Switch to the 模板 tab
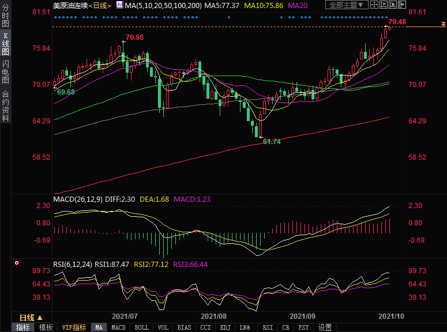447x332 pixels. (x=46, y=327)
